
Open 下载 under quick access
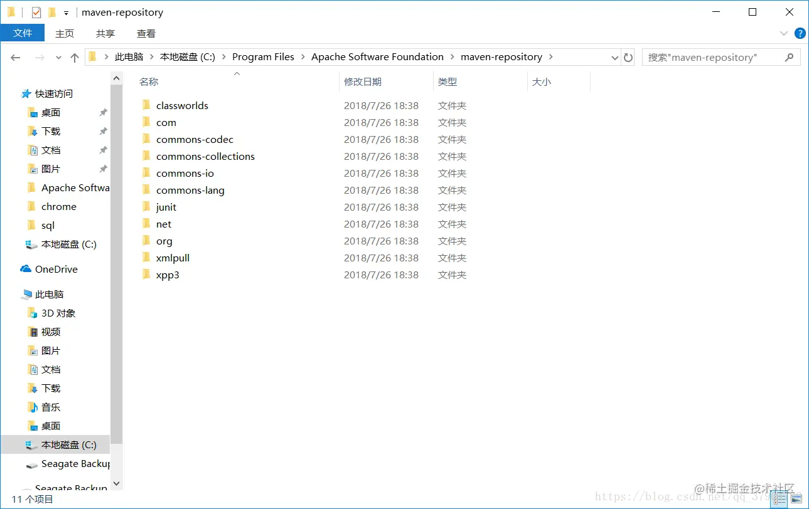(51, 131)
